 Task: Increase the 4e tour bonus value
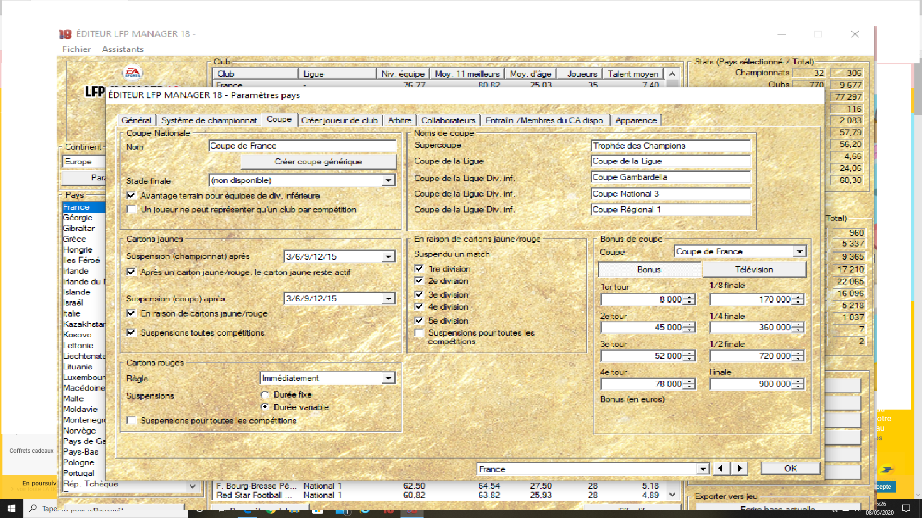(690, 381)
